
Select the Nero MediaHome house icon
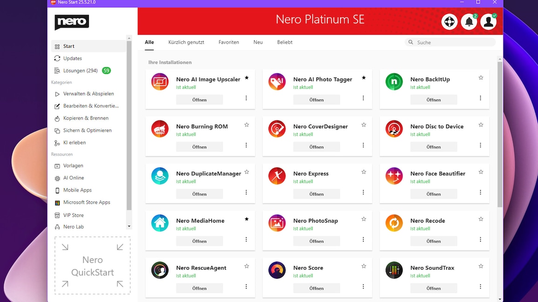tap(160, 223)
